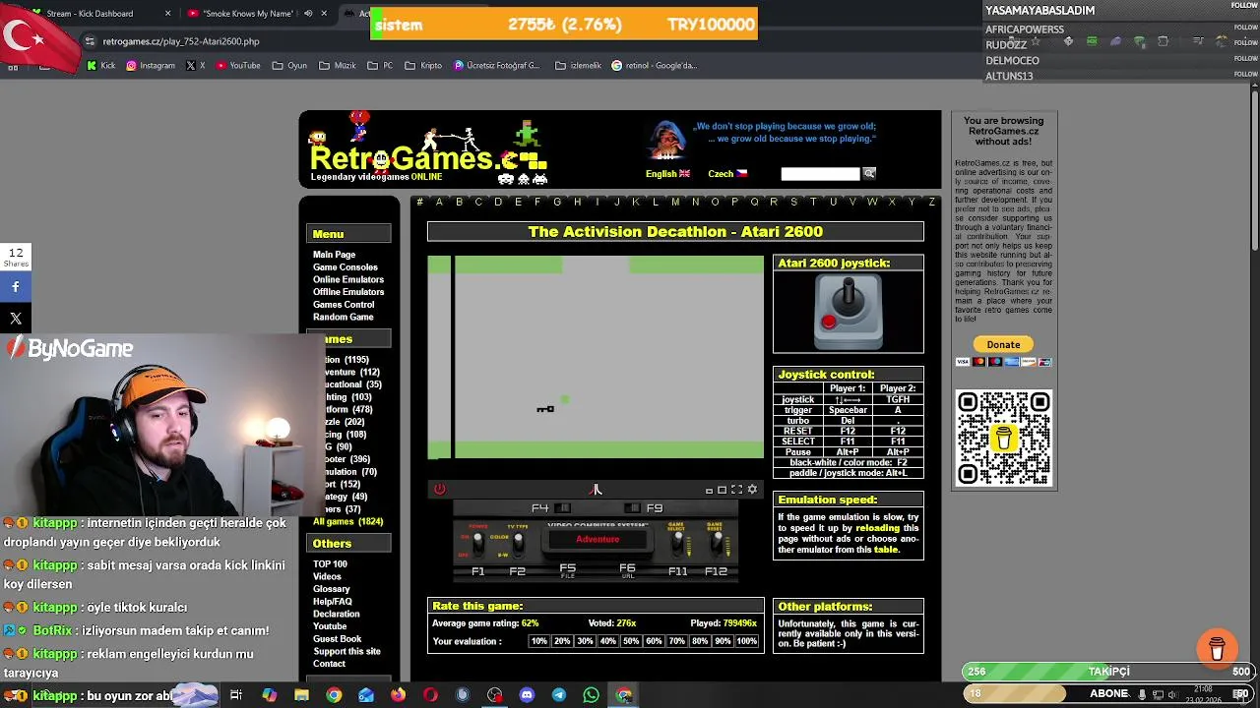
Task: Expand the Oyun bookmarks folder
Action: tap(289, 66)
